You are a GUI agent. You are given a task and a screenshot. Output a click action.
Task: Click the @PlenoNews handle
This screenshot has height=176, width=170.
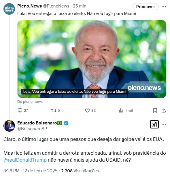pos(56,6)
